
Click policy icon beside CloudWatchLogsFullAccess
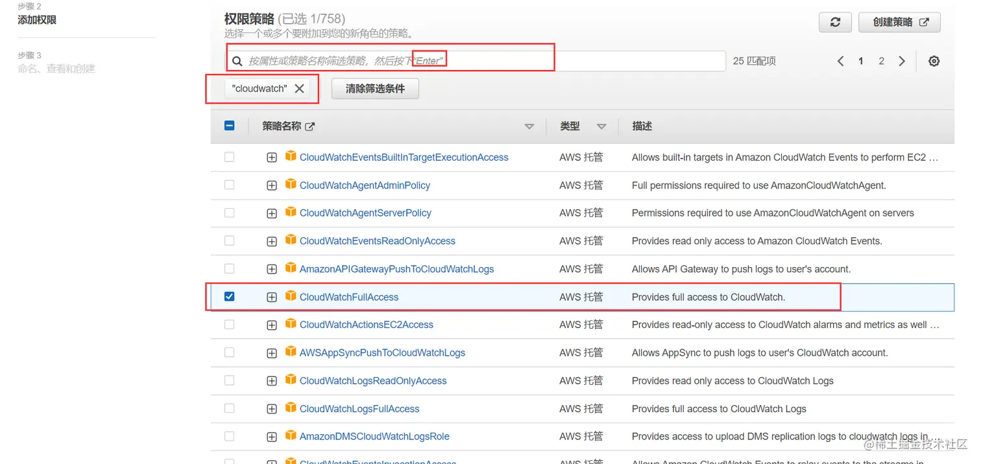(291, 408)
